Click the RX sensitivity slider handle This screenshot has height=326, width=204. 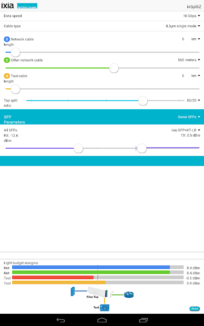(78, 148)
